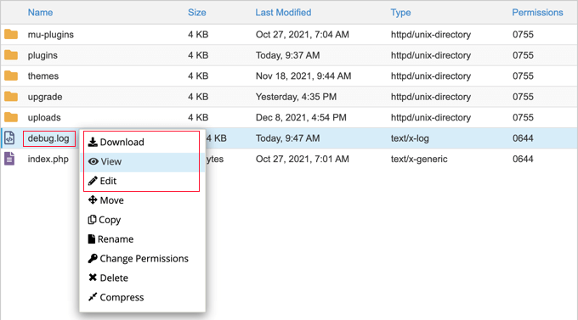Click the upgrade folder icon
This screenshot has height=320, width=578.
coord(11,97)
